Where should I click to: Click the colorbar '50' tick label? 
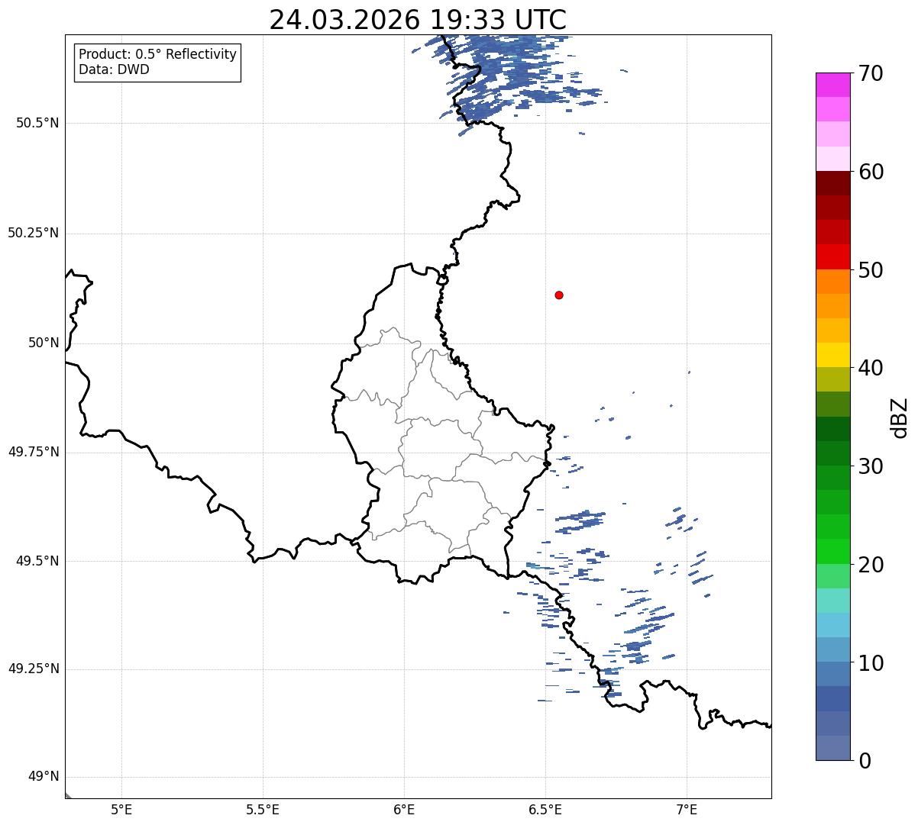click(x=871, y=270)
